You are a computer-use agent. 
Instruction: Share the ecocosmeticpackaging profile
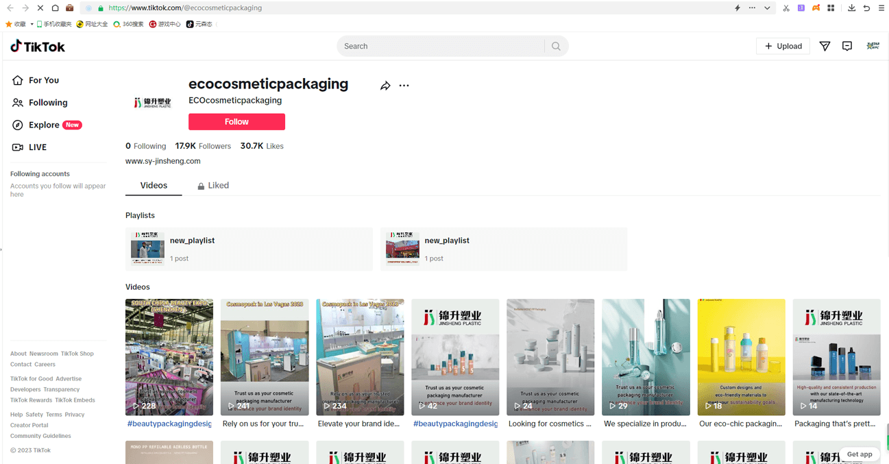385,86
